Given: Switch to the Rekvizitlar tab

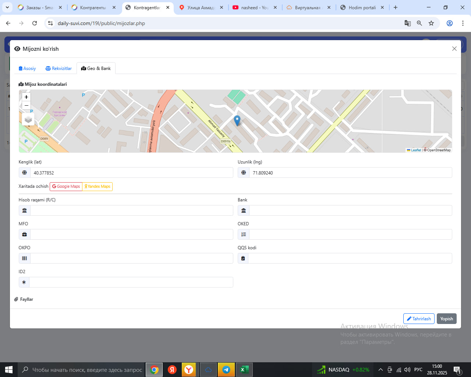Looking at the screenshot, I should pyautogui.click(x=59, y=68).
